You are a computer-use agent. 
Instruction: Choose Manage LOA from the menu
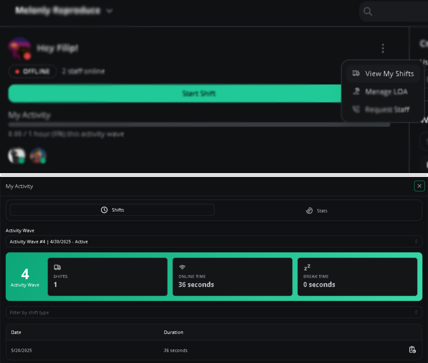coord(383,91)
